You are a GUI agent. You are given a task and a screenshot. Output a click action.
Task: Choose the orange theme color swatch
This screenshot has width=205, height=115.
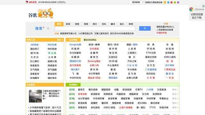(165, 2)
